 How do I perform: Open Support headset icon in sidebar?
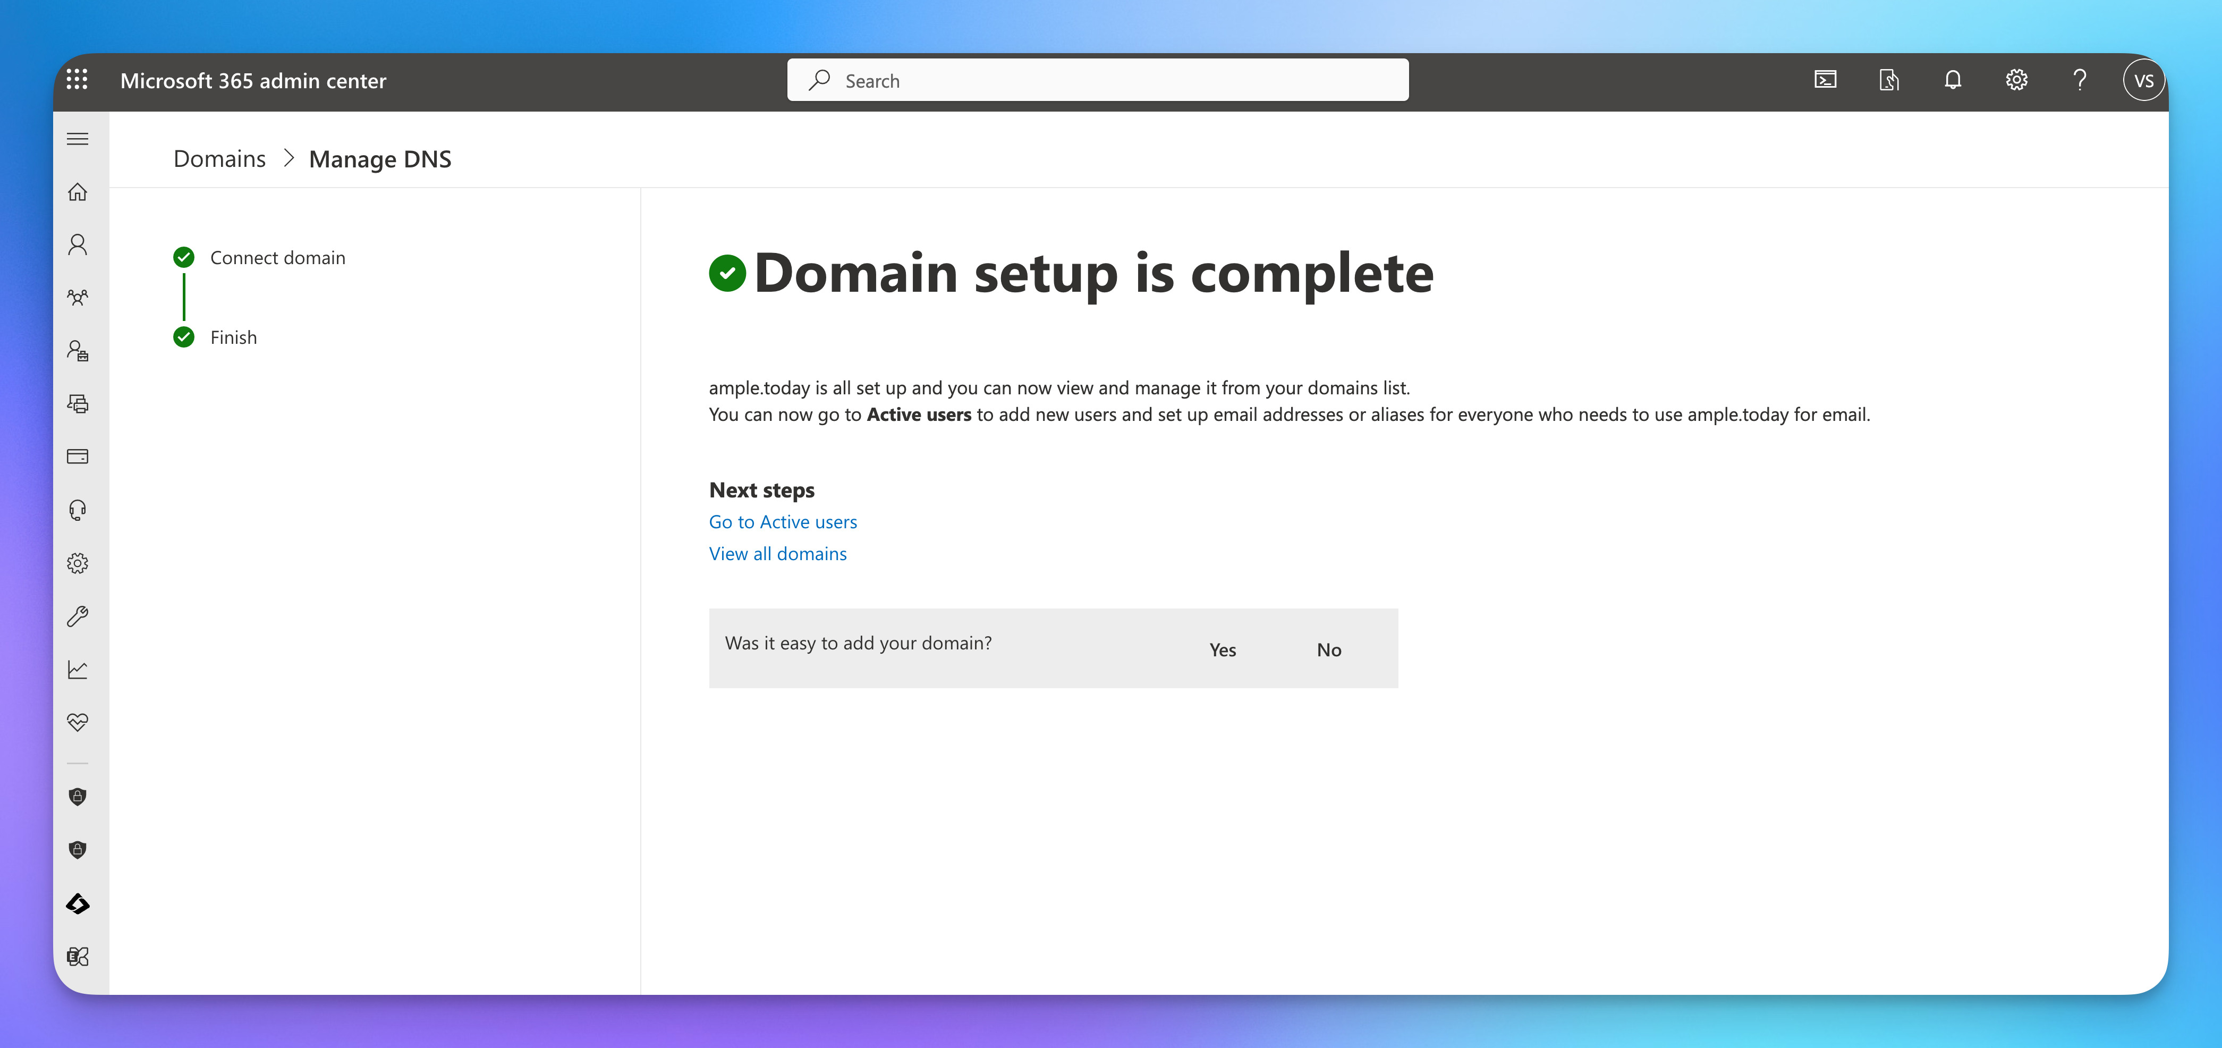point(78,510)
